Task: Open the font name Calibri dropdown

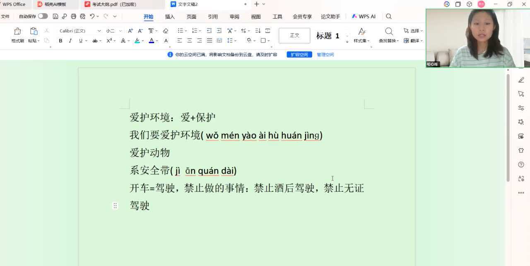Action: 99,31
